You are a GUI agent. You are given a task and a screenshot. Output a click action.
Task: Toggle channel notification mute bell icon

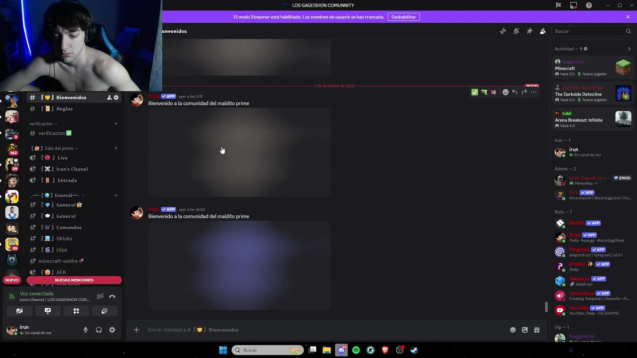point(516,31)
